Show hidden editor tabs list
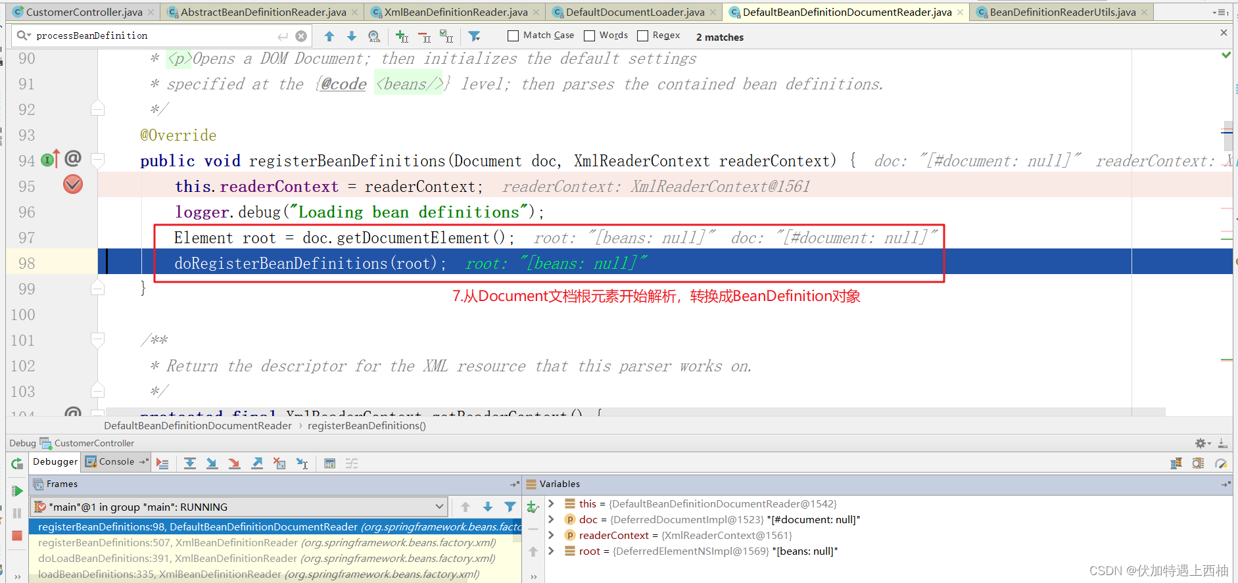Viewport: 1238px width, 583px height. 1221,12
